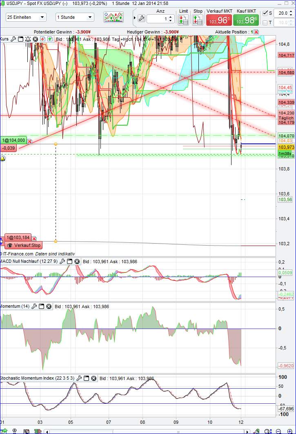
Task: Open the indicators chart icon in toolbar
Action: pyautogui.click(x=114, y=17)
